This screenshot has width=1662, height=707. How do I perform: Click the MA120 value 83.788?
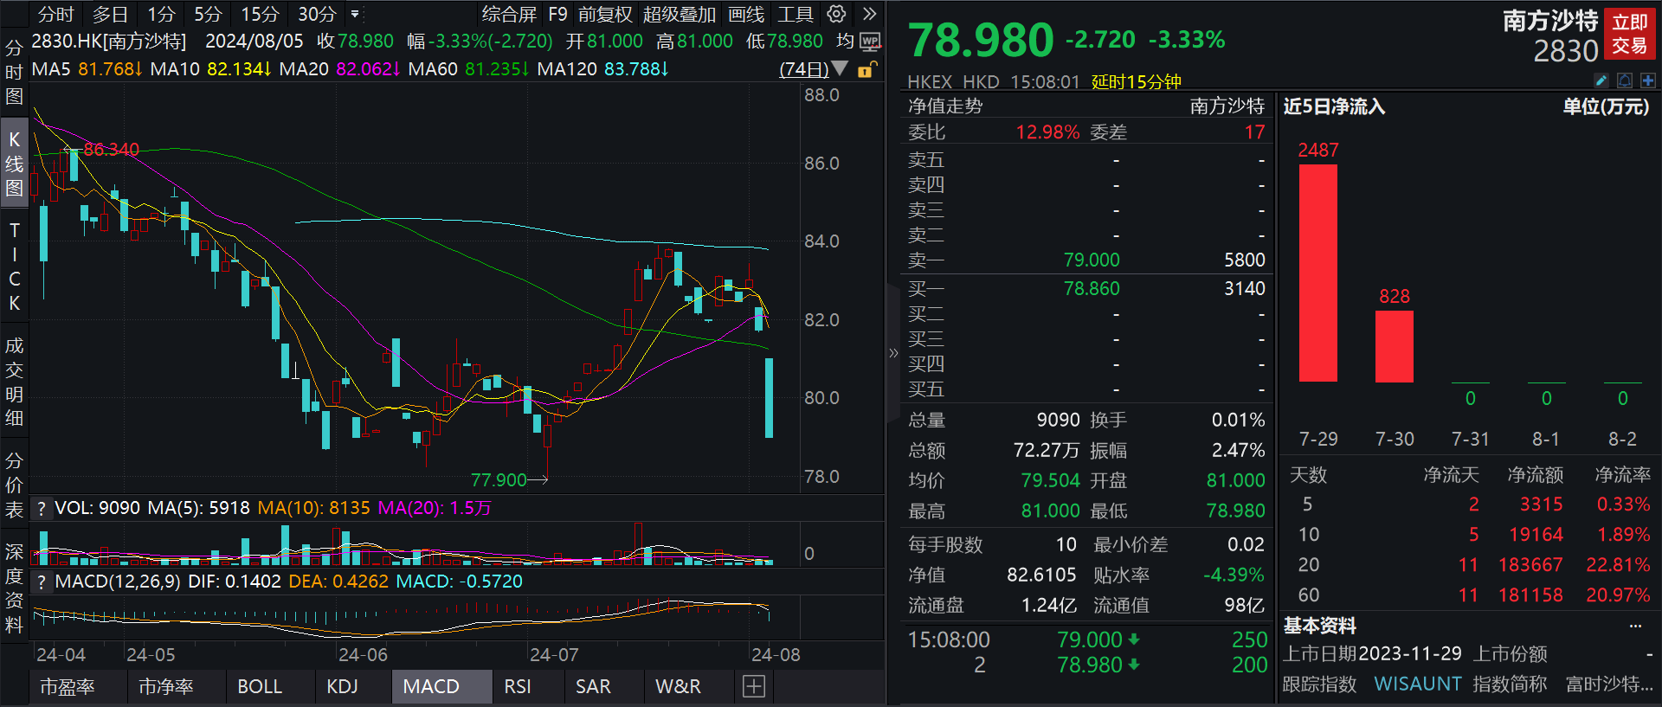click(x=636, y=68)
